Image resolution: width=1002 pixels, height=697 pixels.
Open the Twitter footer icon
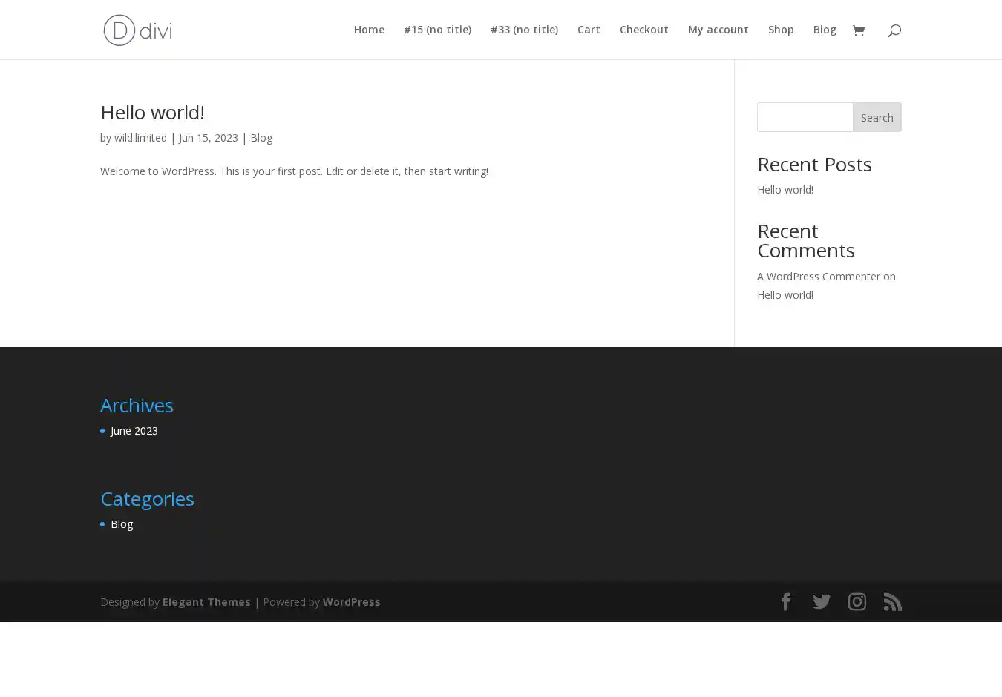822,602
